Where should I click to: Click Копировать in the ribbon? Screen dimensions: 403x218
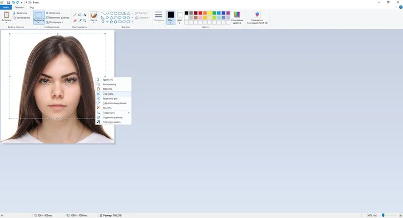[22, 18]
